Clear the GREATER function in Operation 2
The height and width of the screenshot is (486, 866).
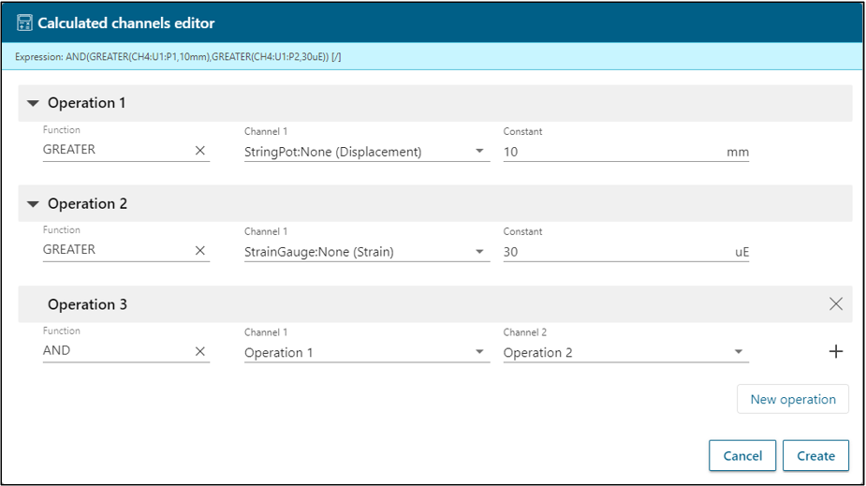pyautogui.click(x=199, y=250)
